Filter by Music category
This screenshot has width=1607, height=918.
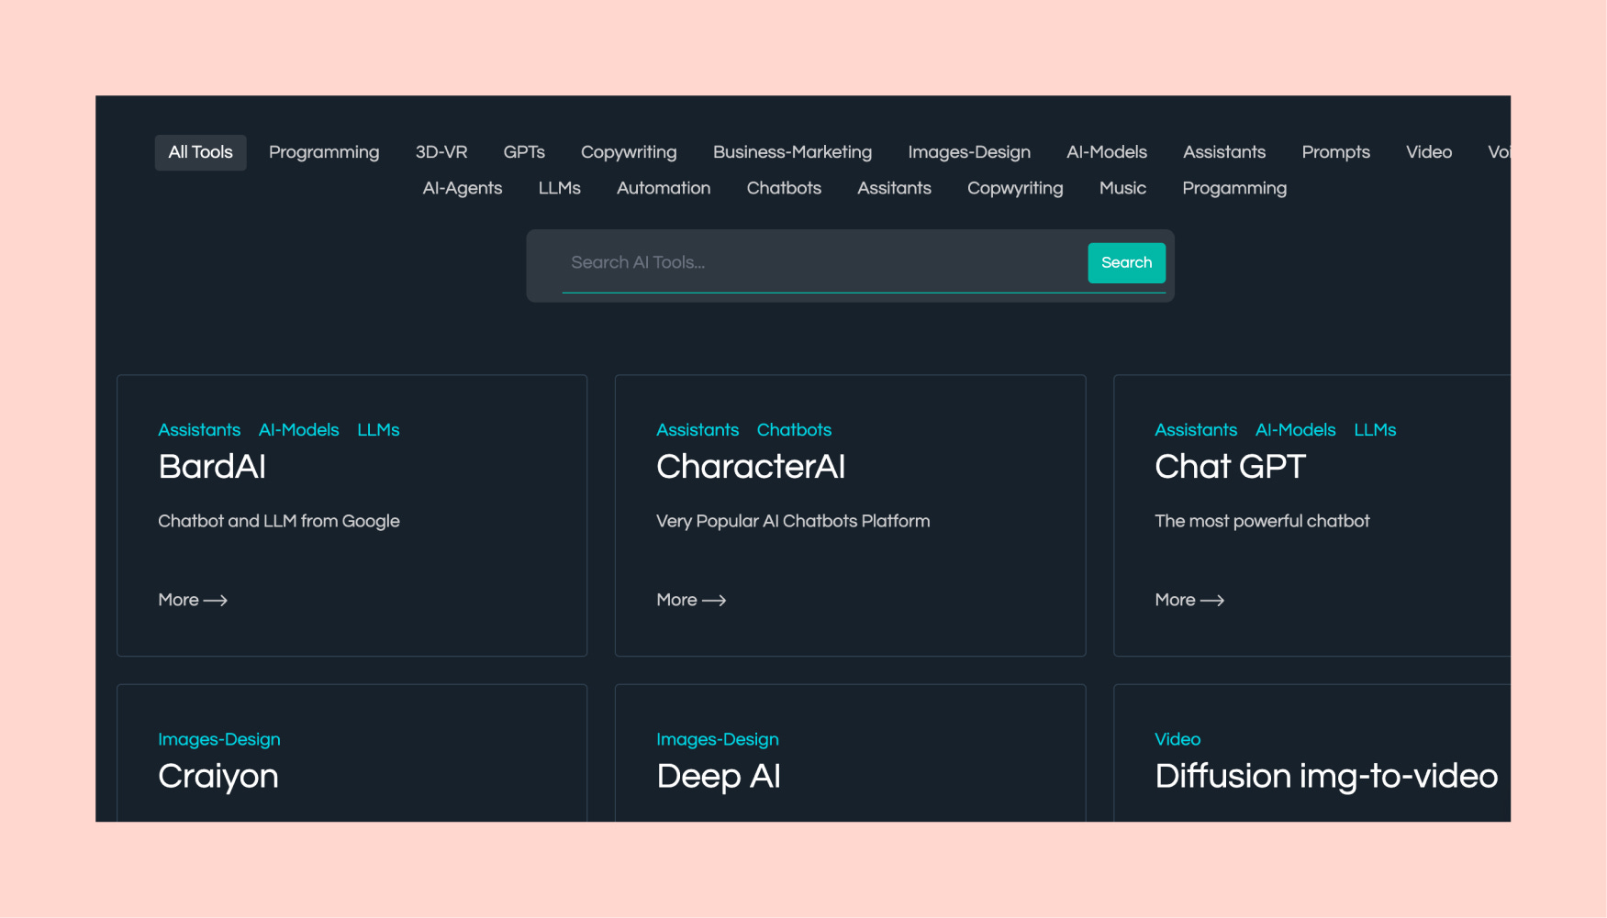click(1122, 188)
